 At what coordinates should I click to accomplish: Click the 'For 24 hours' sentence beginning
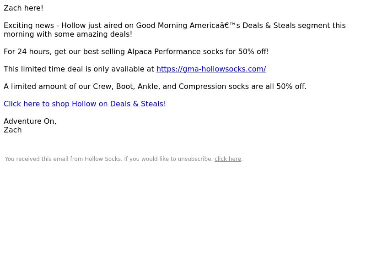(27, 51)
